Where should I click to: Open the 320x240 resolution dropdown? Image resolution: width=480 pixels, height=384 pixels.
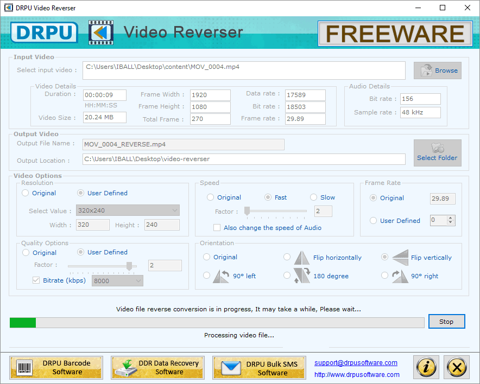[128, 210]
